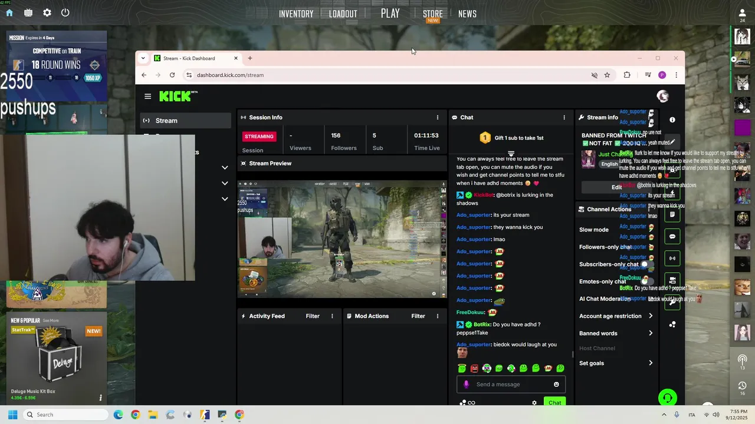Screen dimensions: 755x424
Task: Open Session Info three-dot options
Action: (x=437, y=117)
